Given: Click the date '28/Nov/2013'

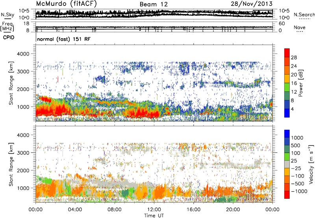Looking at the screenshot, I should point(252,4).
